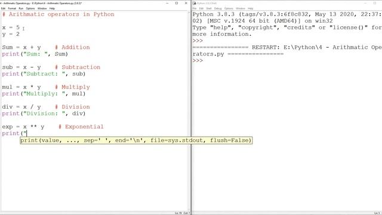Screen dimensions: 382x215
Task: Click the Python icon in the Shell title bar
Action: (195, 3)
